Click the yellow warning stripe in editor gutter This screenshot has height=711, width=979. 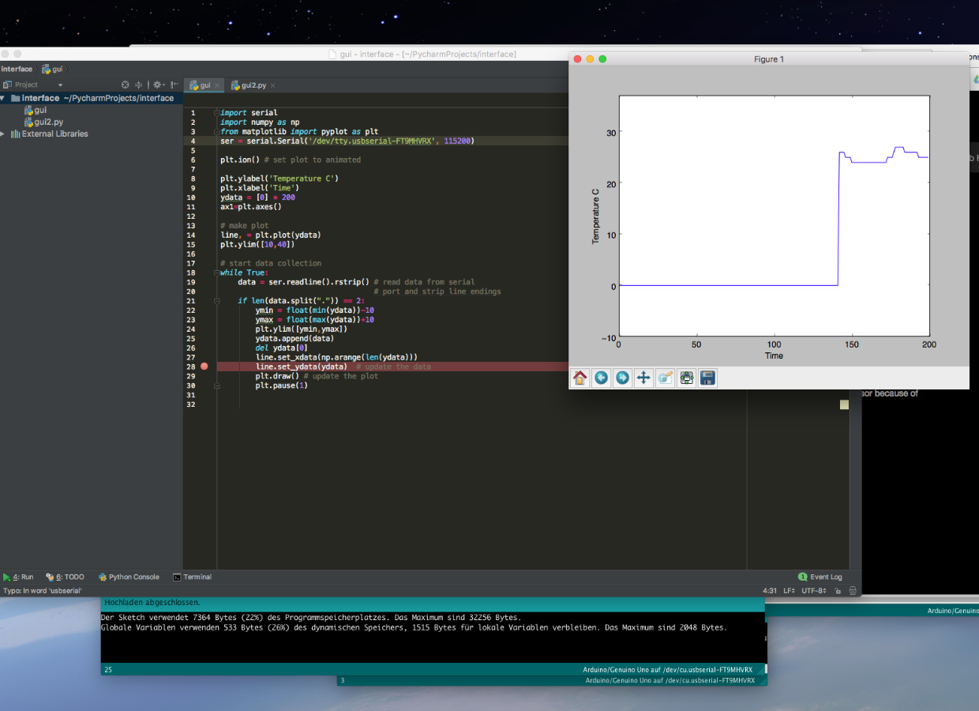point(844,404)
